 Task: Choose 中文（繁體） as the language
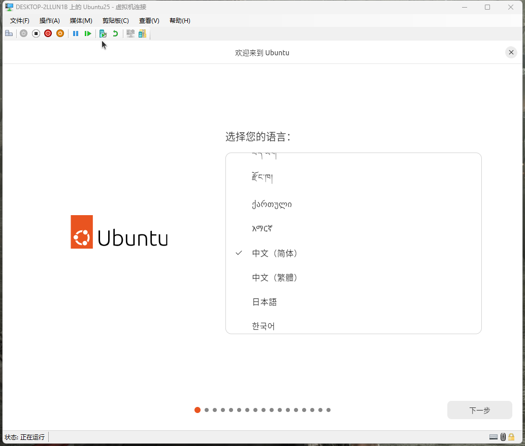(275, 278)
